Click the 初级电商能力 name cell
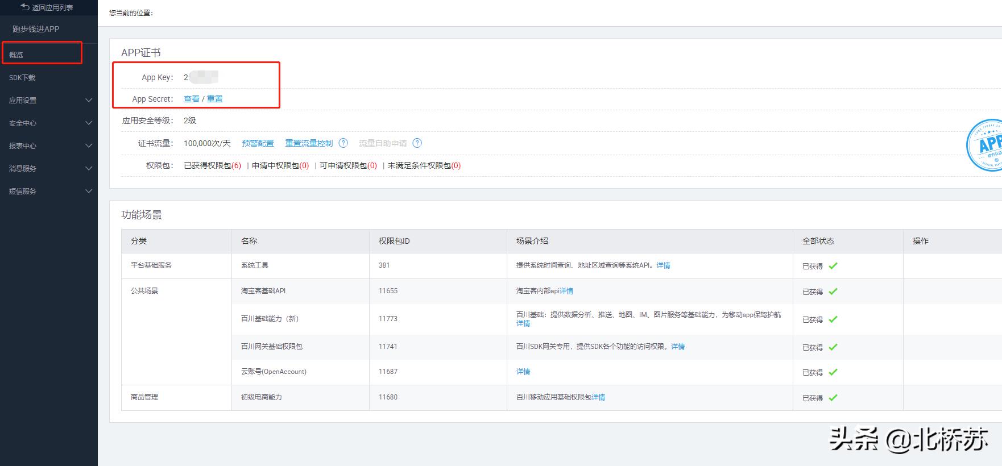Screen dimensions: 1002x466 [262, 397]
